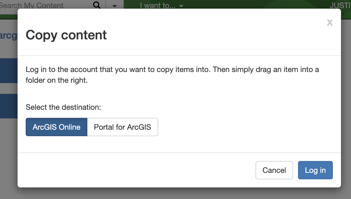Expand the "I want to..." menu
Viewport: 351px width, 199px height.
tap(161, 5)
